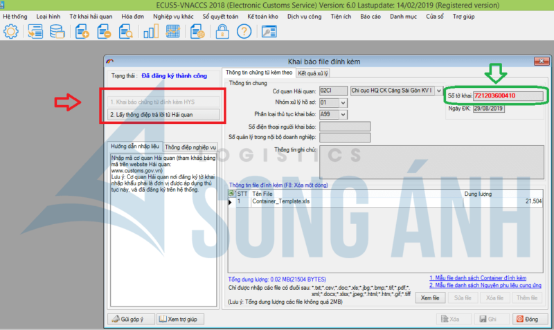Open the bar chart report icon
This screenshot has height=330, width=554.
pyautogui.click(x=150, y=31)
